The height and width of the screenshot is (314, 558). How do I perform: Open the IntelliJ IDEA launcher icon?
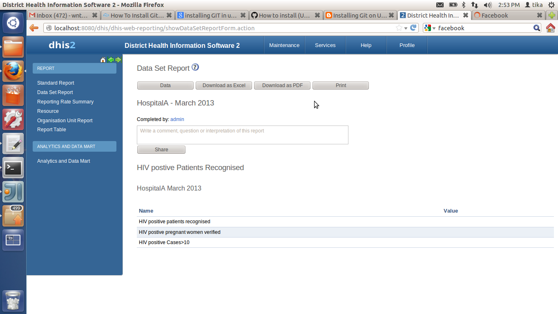13,192
